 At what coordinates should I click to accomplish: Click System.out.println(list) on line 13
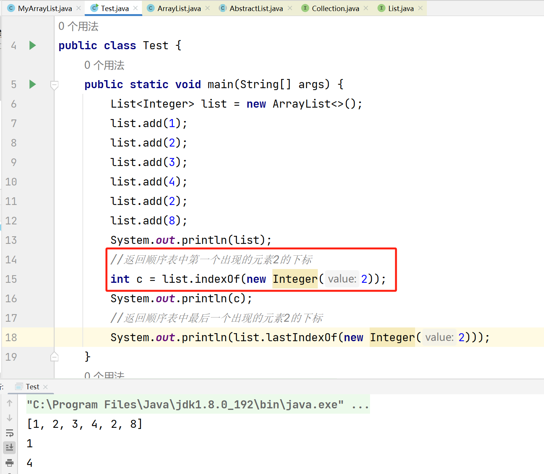tap(188, 240)
